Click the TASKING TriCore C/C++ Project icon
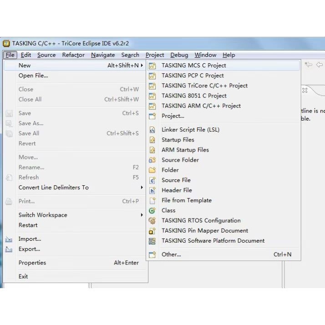 coord(152,86)
